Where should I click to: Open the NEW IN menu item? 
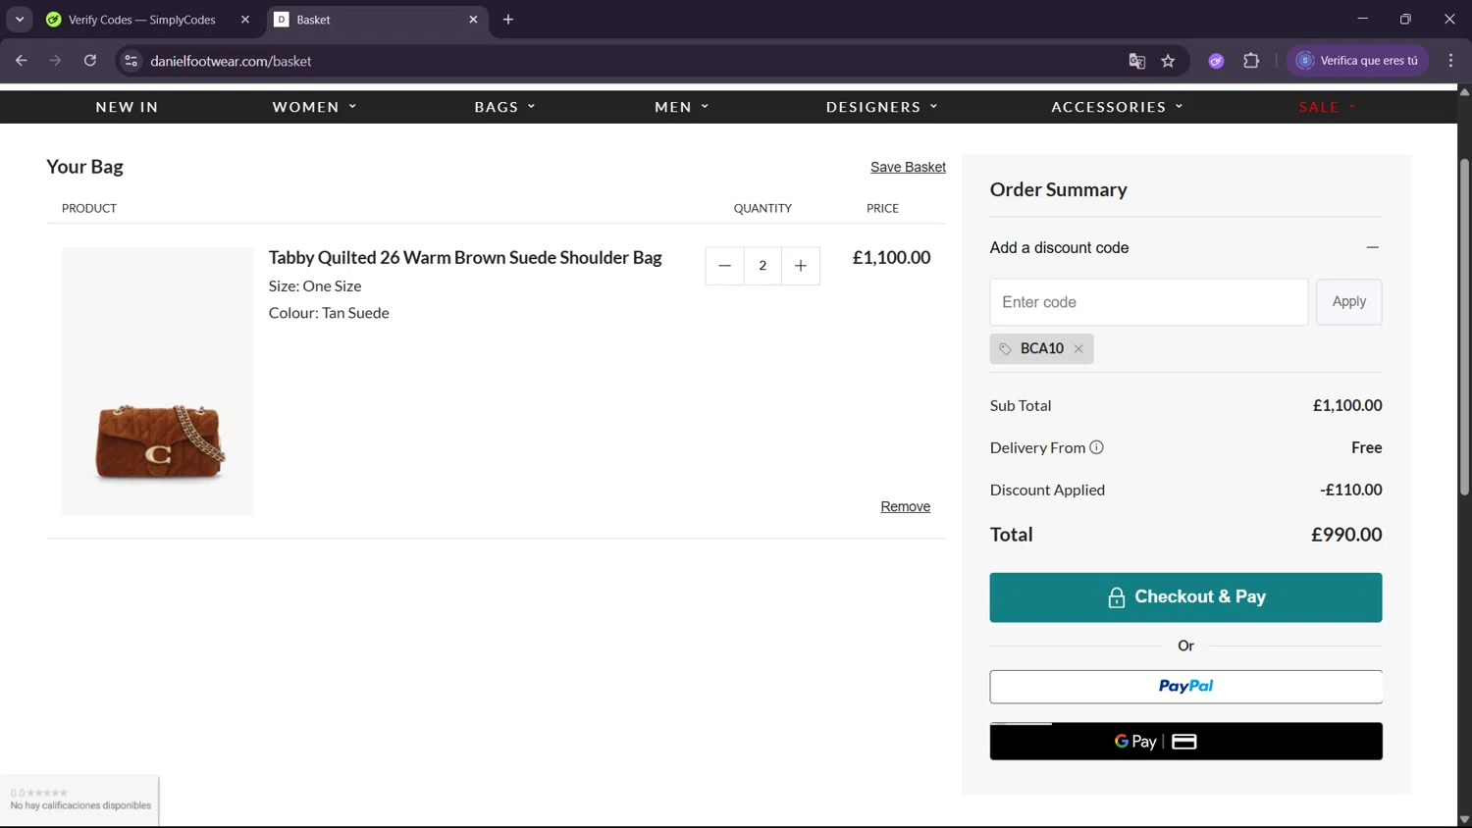coord(127,107)
